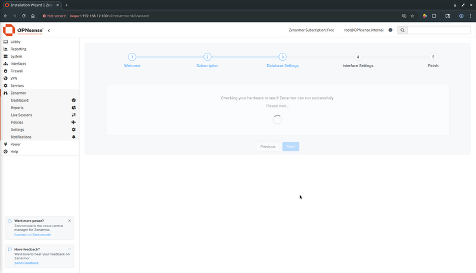Click the OPNsense logo

pos(23,30)
